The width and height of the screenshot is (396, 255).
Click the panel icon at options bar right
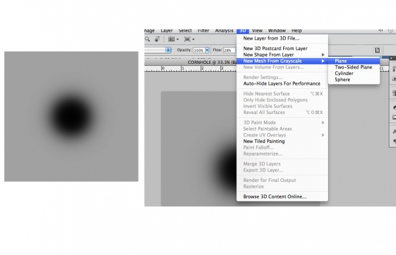pyautogui.click(x=377, y=50)
